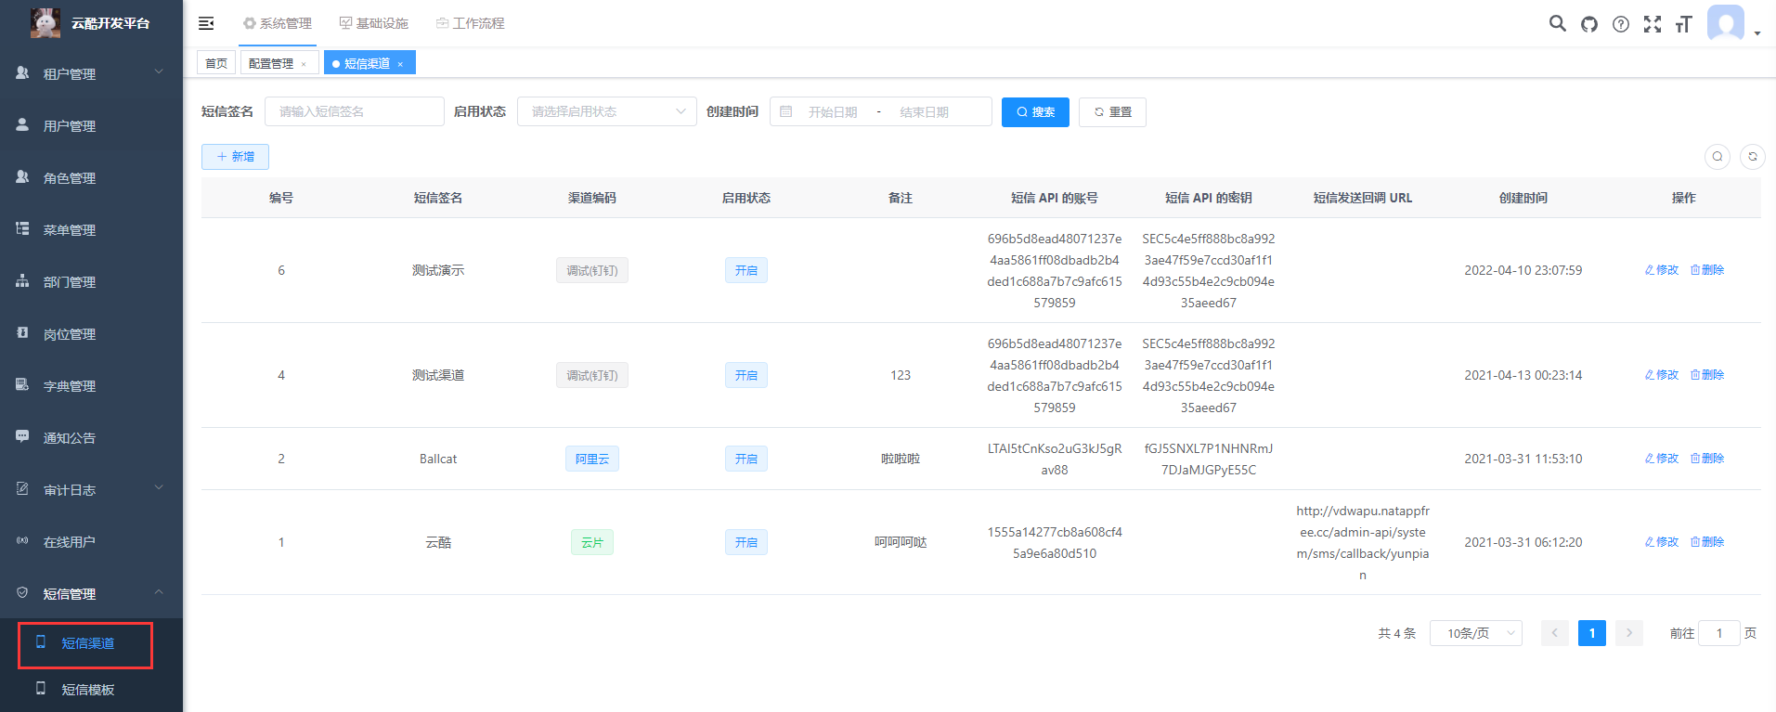Click the 开始日期 date field
Image resolution: width=1776 pixels, height=712 pixels.
833,112
